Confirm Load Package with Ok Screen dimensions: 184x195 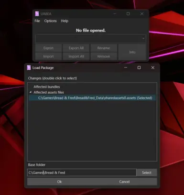(x=59, y=182)
